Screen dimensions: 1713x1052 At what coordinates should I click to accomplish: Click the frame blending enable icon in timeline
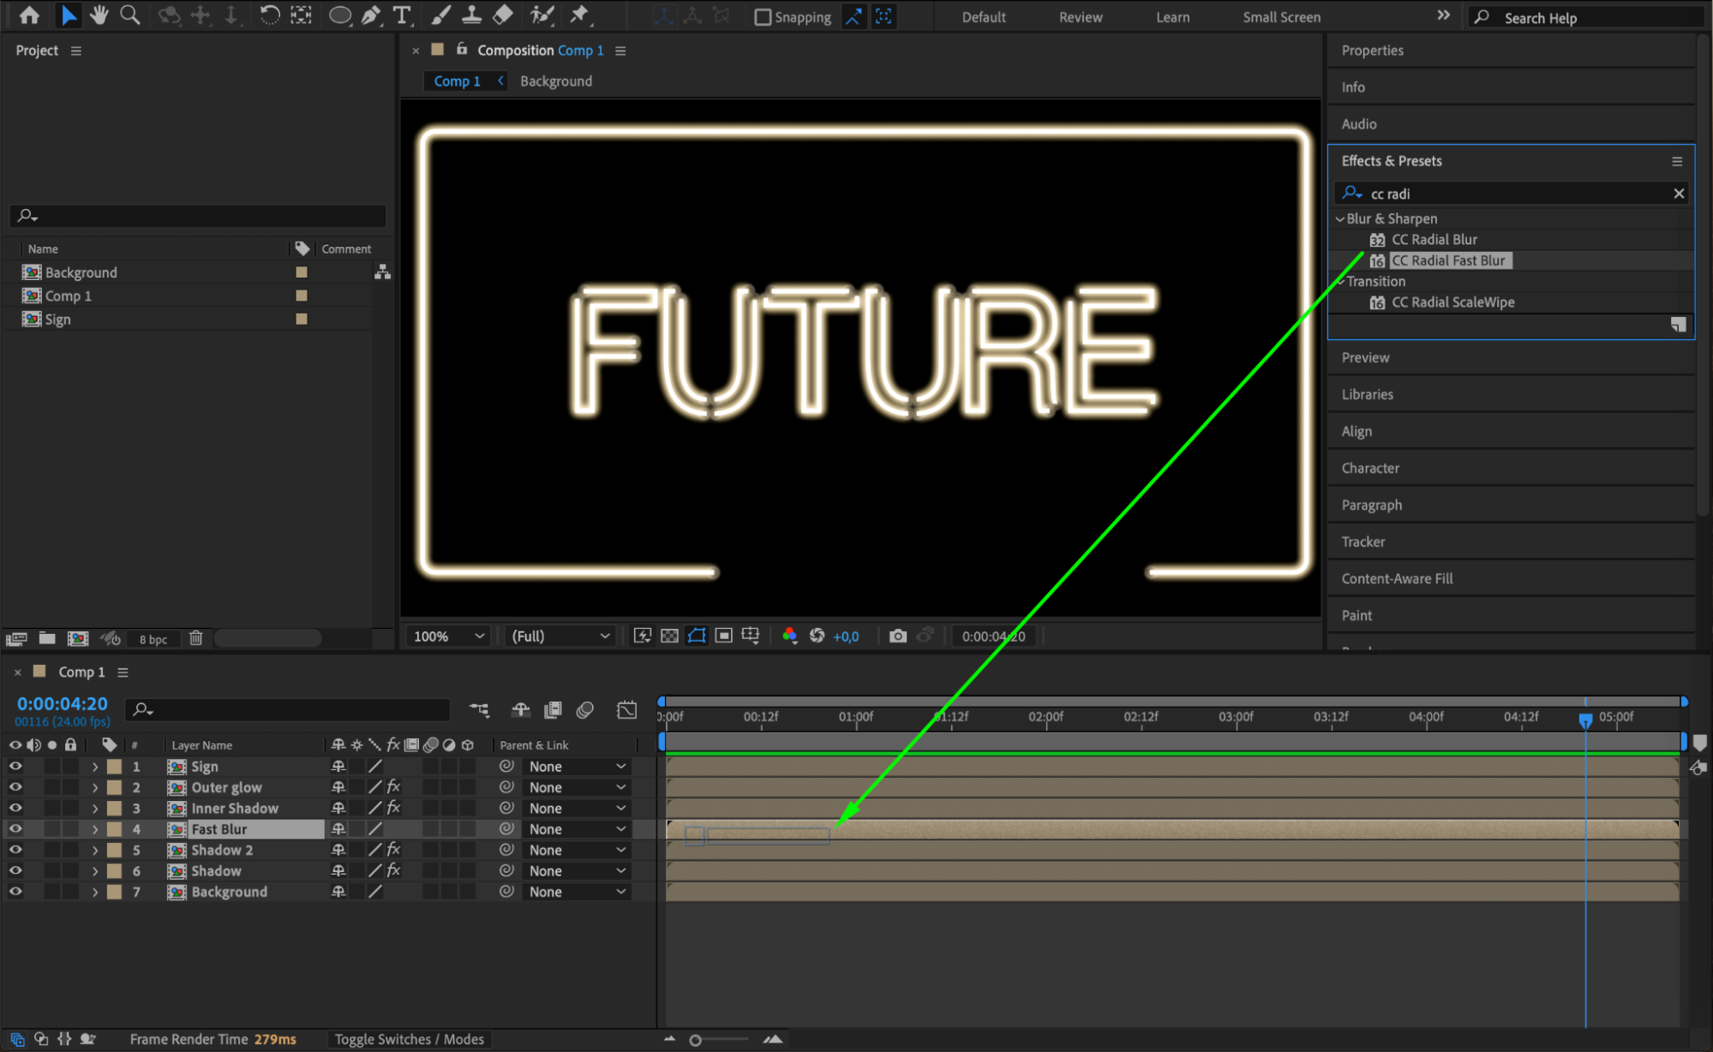coord(553,709)
